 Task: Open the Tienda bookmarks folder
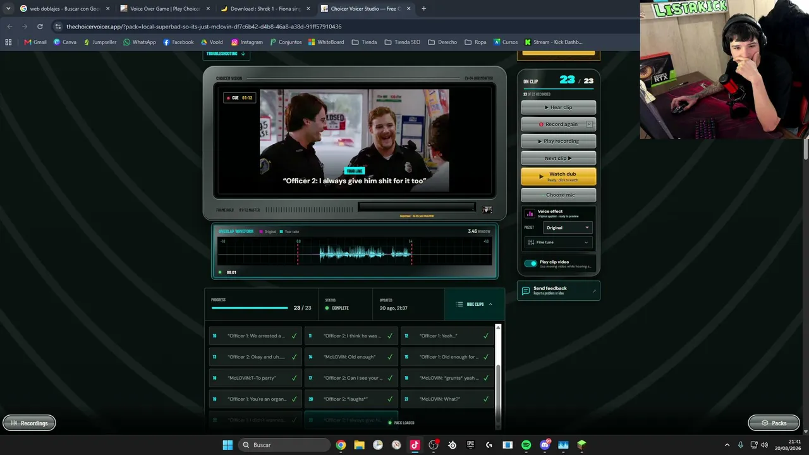pos(364,42)
